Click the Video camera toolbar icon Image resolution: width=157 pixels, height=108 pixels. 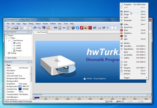(73, 28)
